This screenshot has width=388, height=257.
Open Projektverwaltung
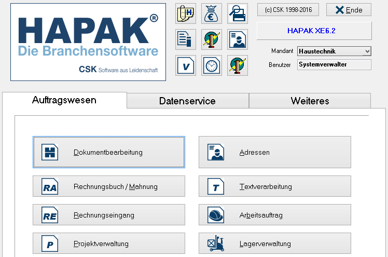pos(109,243)
